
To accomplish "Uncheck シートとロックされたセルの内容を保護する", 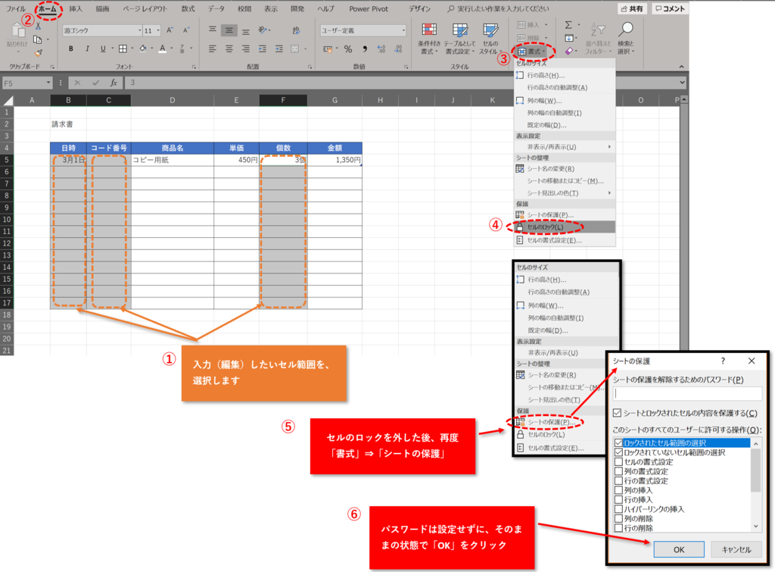I will (x=615, y=413).
